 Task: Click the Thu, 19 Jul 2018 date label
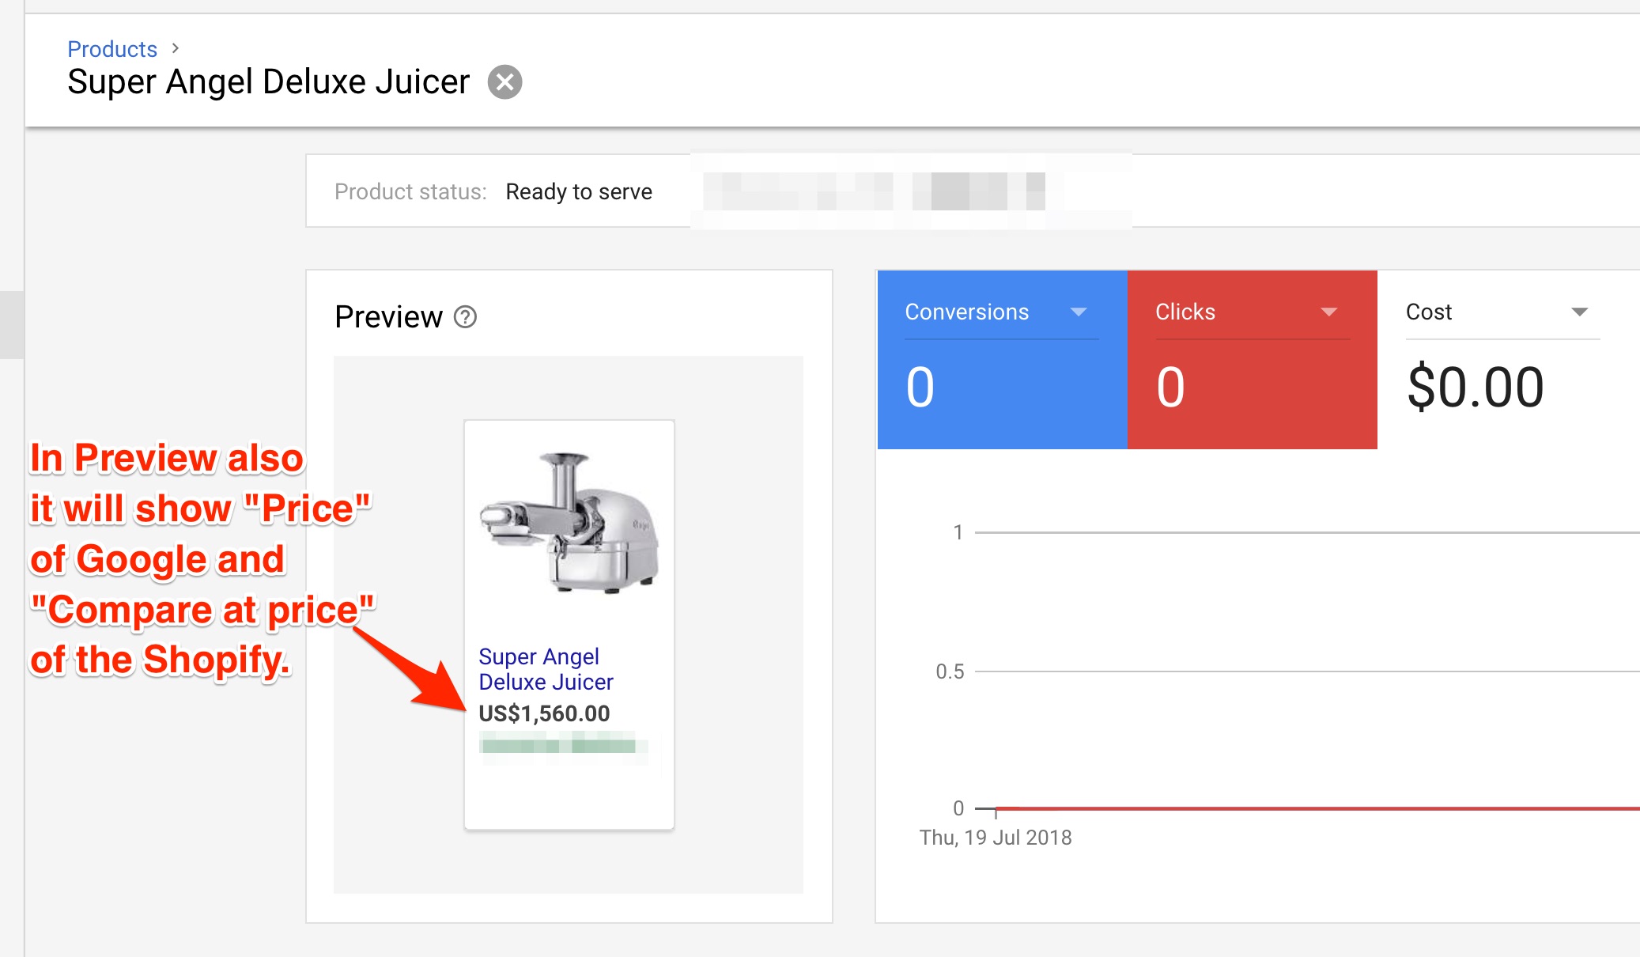pyautogui.click(x=996, y=838)
